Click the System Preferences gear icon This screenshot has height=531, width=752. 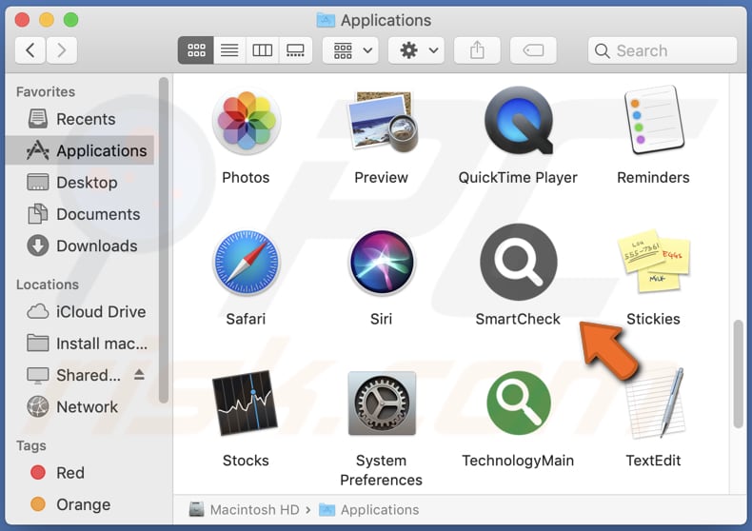(x=382, y=403)
